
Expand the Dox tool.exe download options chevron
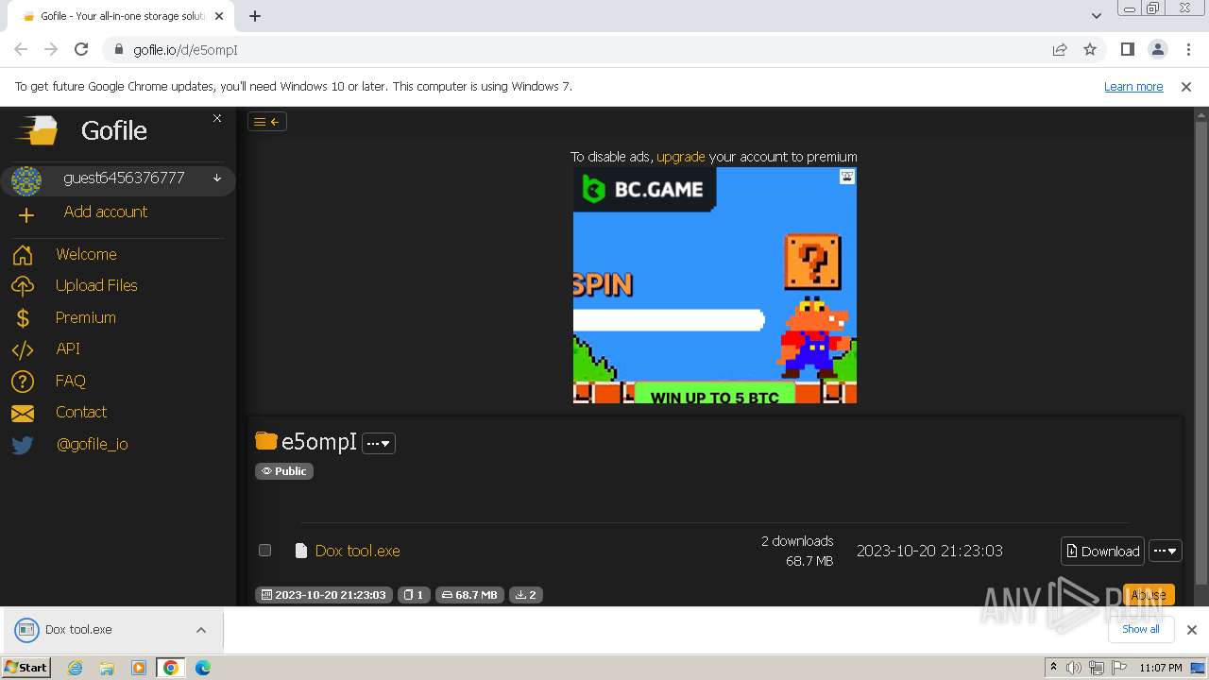coord(201,630)
